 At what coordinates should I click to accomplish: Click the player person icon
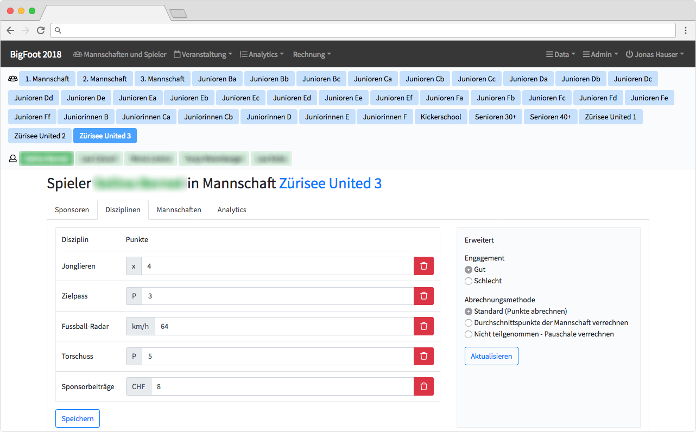tap(13, 158)
